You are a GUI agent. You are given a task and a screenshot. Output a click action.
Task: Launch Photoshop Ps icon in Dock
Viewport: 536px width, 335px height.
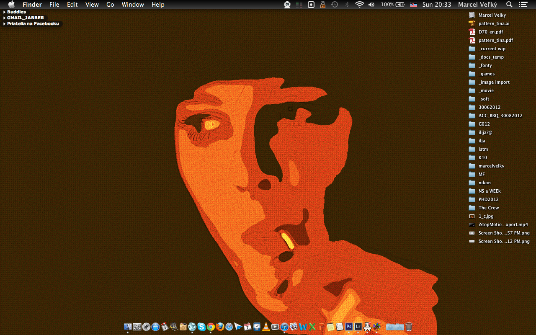click(348, 327)
